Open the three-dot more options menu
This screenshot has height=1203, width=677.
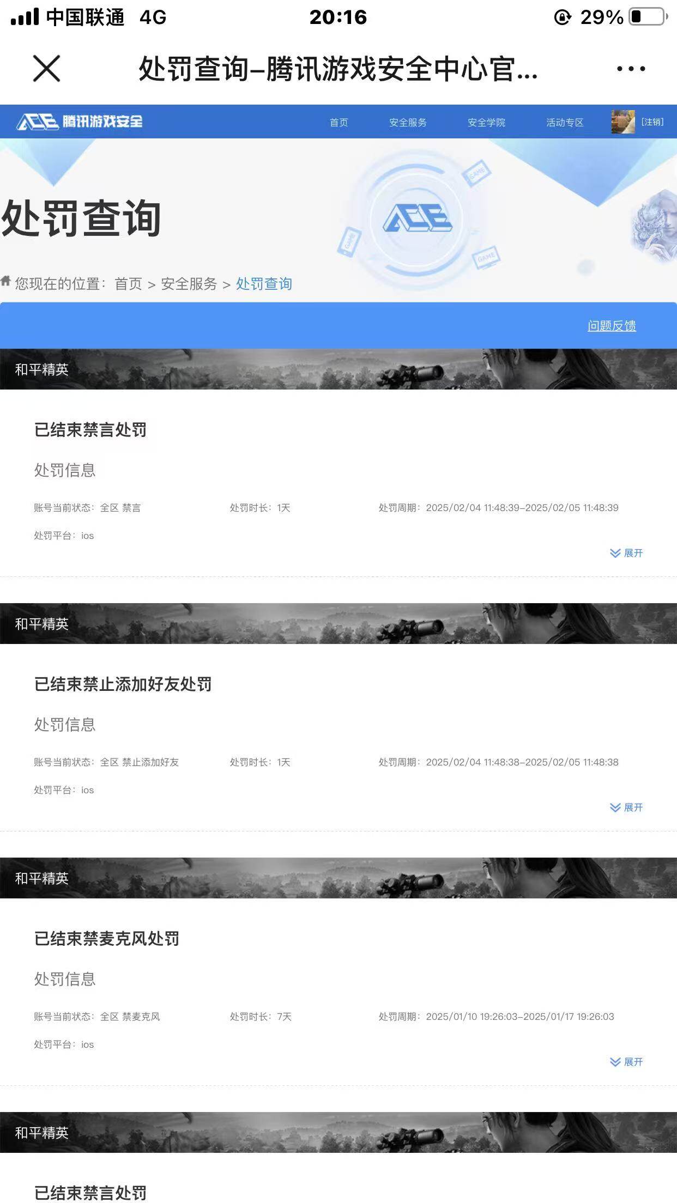(631, 69)
